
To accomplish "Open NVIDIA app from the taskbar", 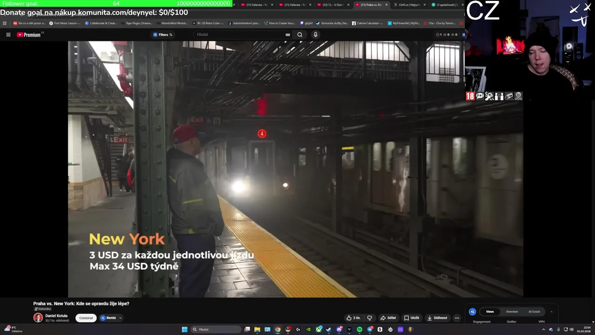I will point(308,329).
